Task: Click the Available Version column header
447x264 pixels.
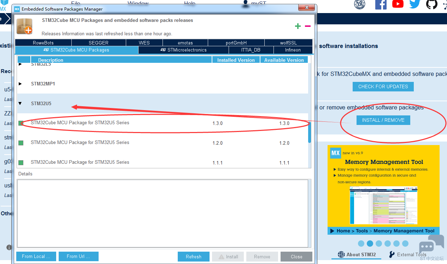Action: pyautogui.click(x=284, y=60)
